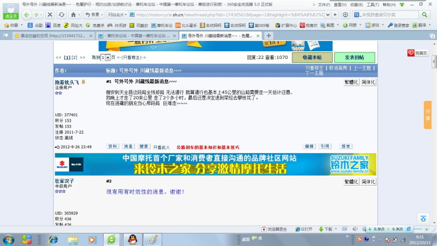Click the browser back arrow button
Screen dimensions: 437x246
[x=27, y=15]
